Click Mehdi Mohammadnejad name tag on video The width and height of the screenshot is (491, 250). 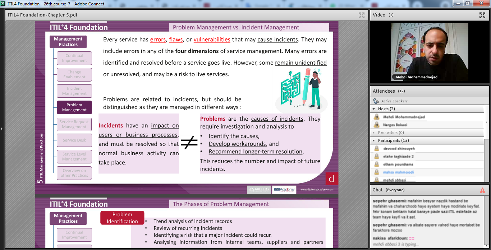[417, 77]
